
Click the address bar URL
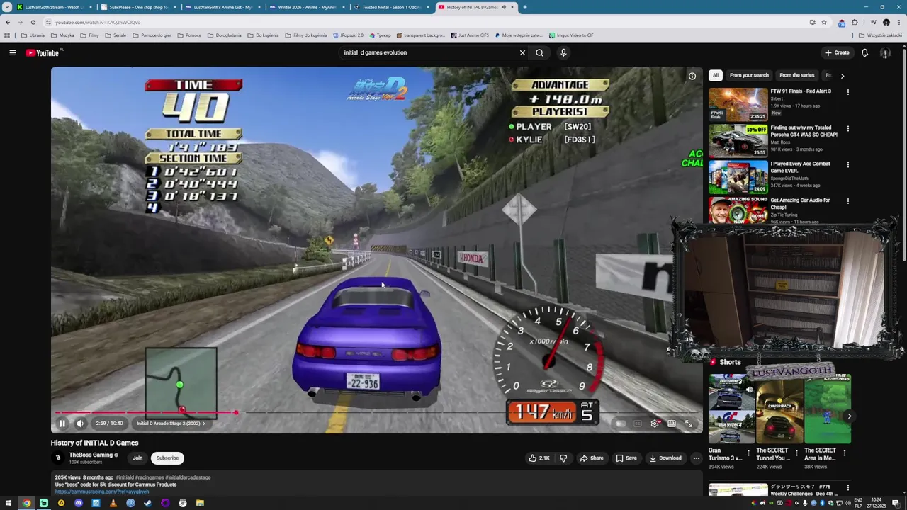coord(98,22)
